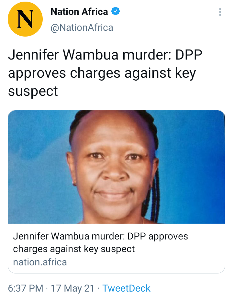This screenshot has height=300, width=233.
Task: Open the nation.africa domain link
Action: coord(40,262)
